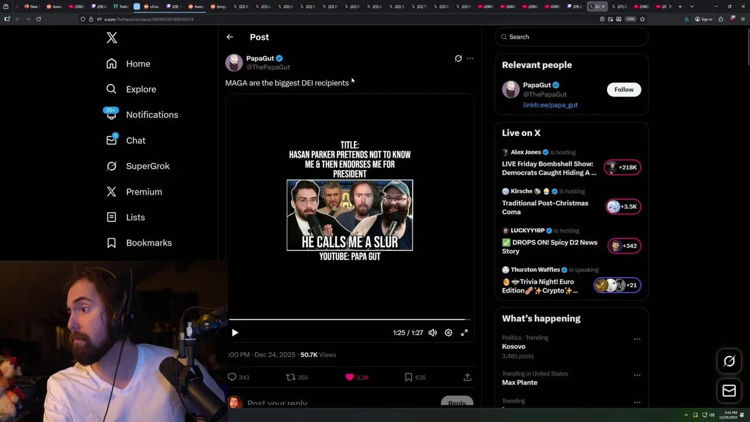Bookmark this page with the star icon
Image resolution: width=750 pixels, height=422 pixels.
tap(642, 19)
